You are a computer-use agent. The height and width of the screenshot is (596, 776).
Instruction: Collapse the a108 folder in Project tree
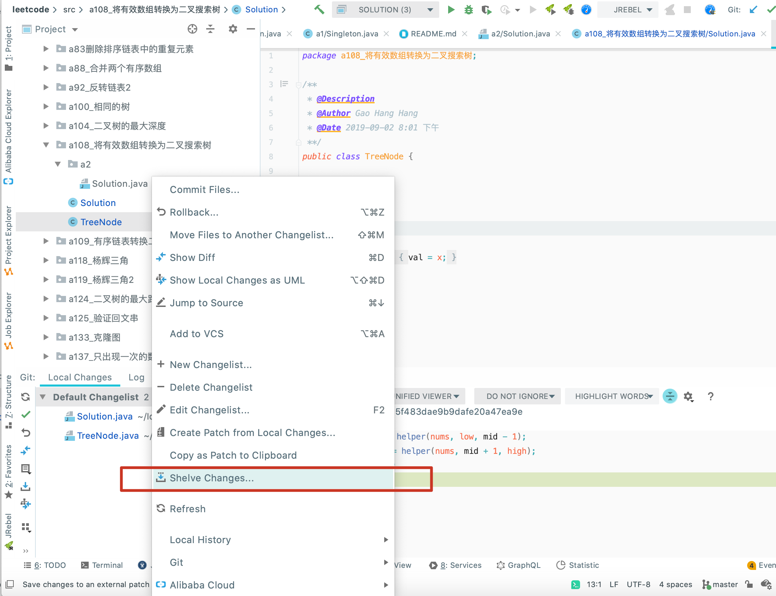click(46, 145)
